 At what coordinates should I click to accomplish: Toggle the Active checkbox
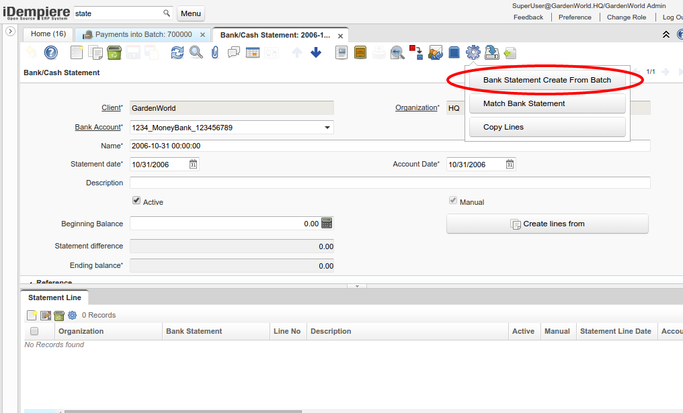coord(136,201)
